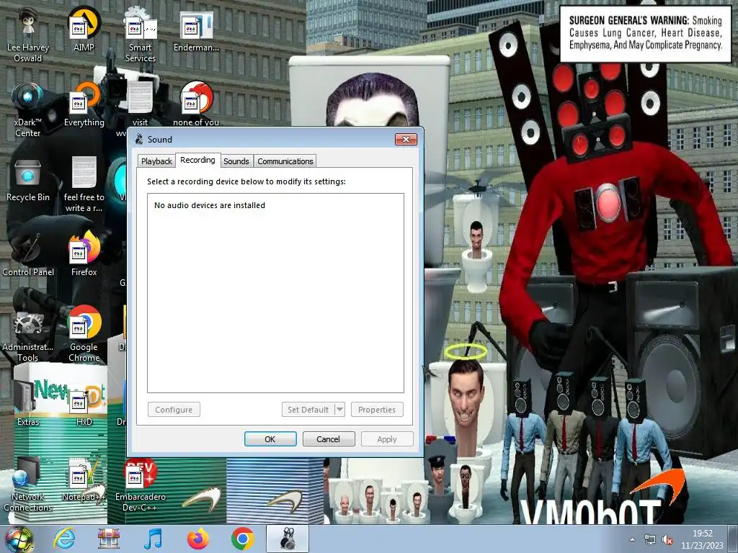Open the 'visit' text file on the desktop
Screen dimensions: 738x553
[141, 104]
